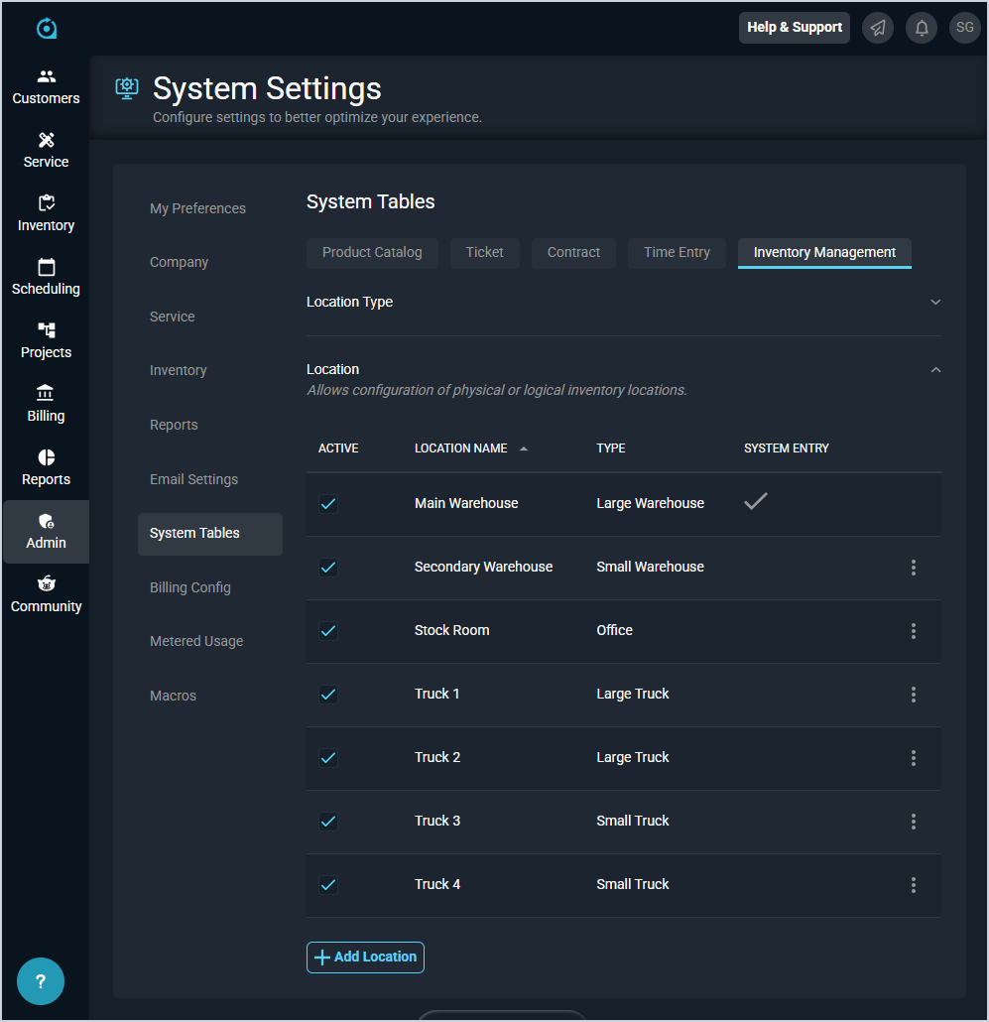
Task: Sort by Location Name column header
Action: click(461, 448)
